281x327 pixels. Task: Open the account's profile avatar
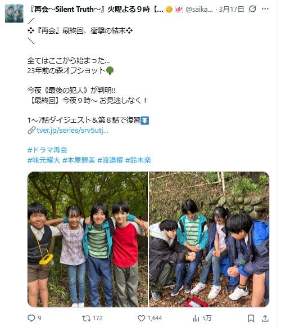[x=14, y=14]
